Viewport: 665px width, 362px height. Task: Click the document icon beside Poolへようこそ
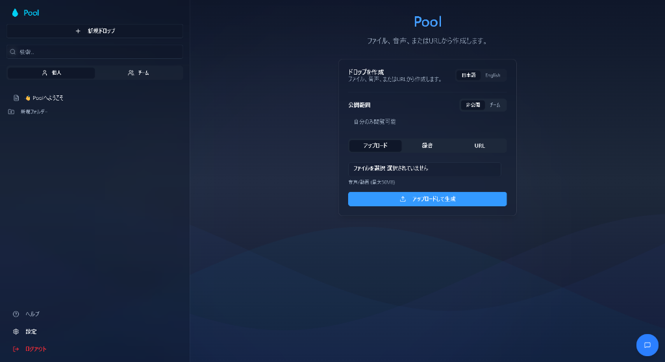[16, 98]
